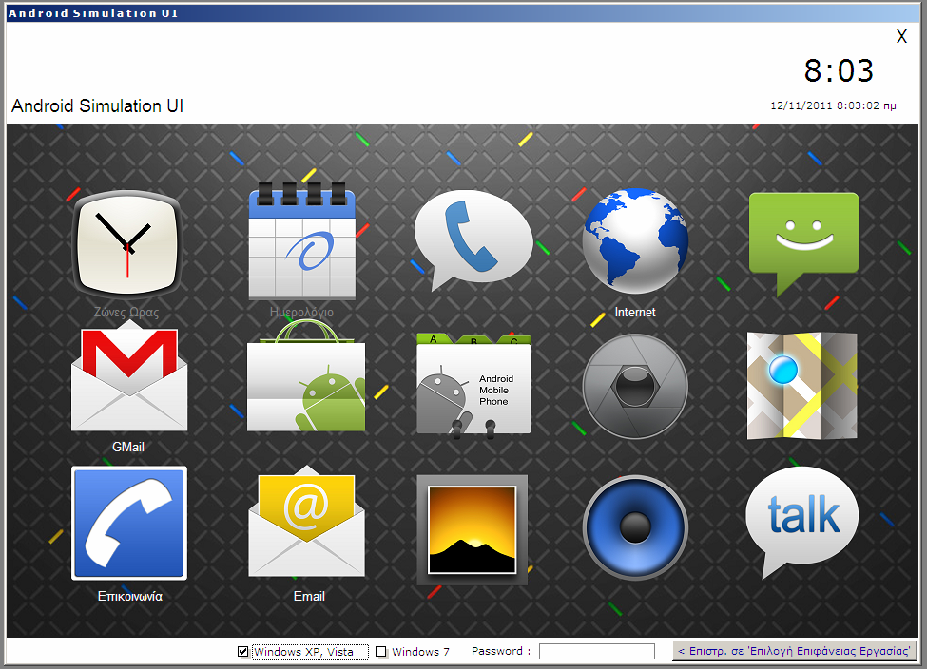This screenshot has width=927, height=669.
Task: Open the Android Mobile Phone contacts icon
Action: (473, 385)
